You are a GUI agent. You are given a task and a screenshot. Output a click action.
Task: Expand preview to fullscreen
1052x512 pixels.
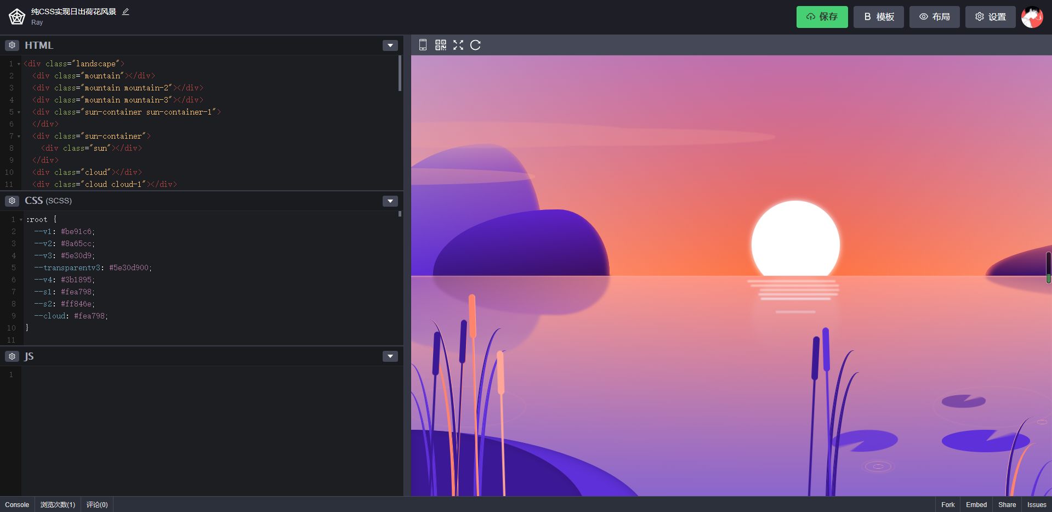(x=458, y=45)
